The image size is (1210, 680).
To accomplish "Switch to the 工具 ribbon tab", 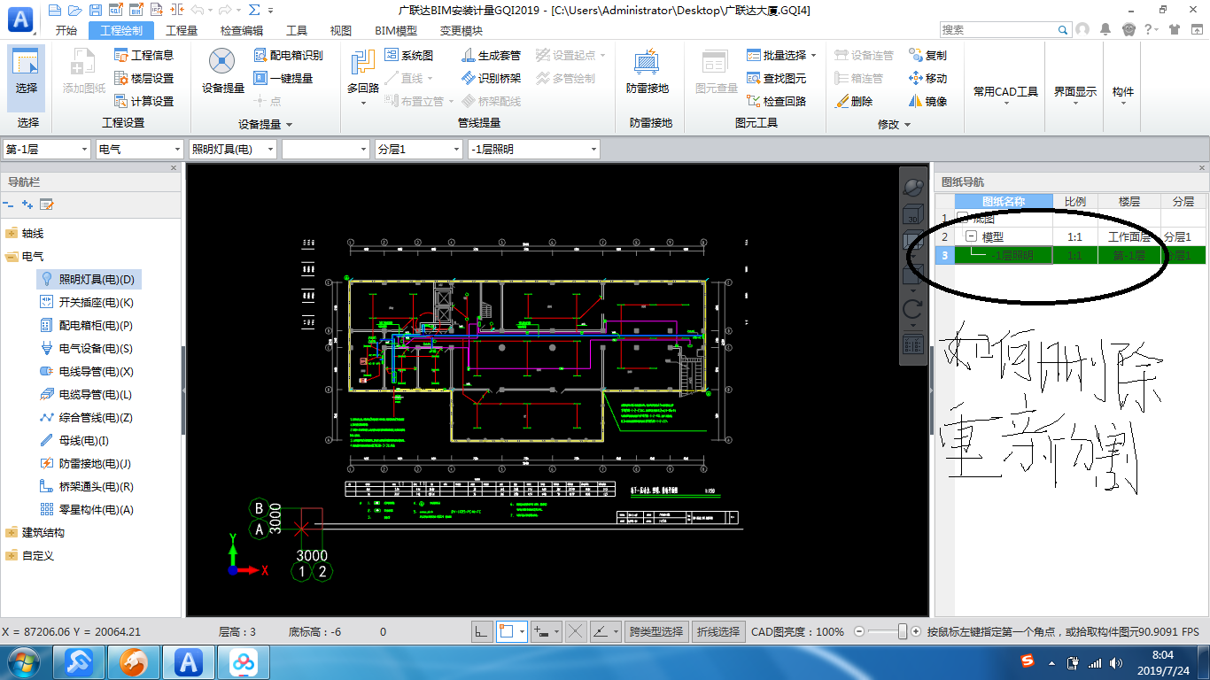I will 297,30.
